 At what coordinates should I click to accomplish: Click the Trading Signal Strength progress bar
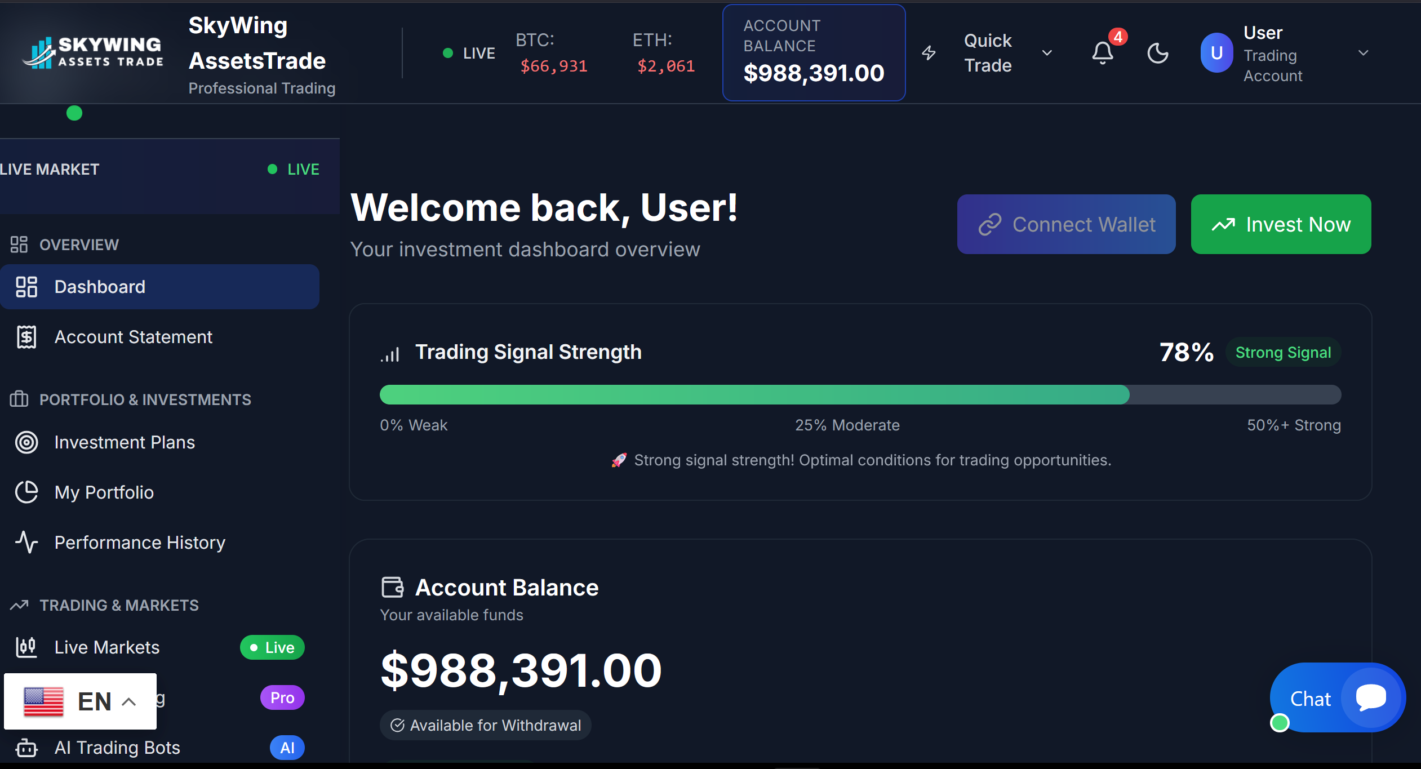tap(860, 394)
